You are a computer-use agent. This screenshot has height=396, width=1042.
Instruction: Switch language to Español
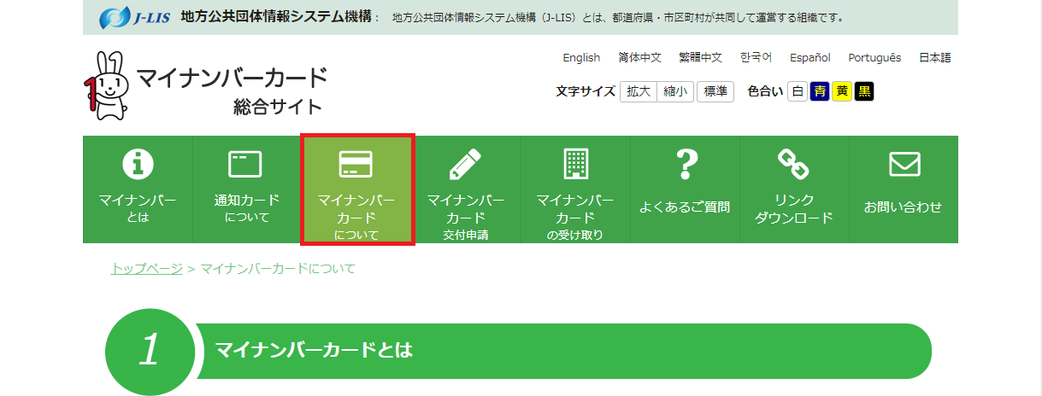pyautogui.click(x=810, y=58)
